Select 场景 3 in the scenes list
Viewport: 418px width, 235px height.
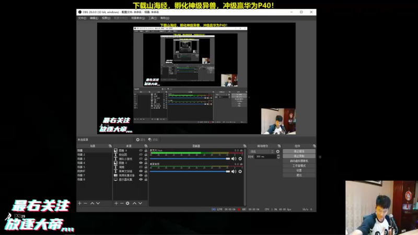(94, 159)
